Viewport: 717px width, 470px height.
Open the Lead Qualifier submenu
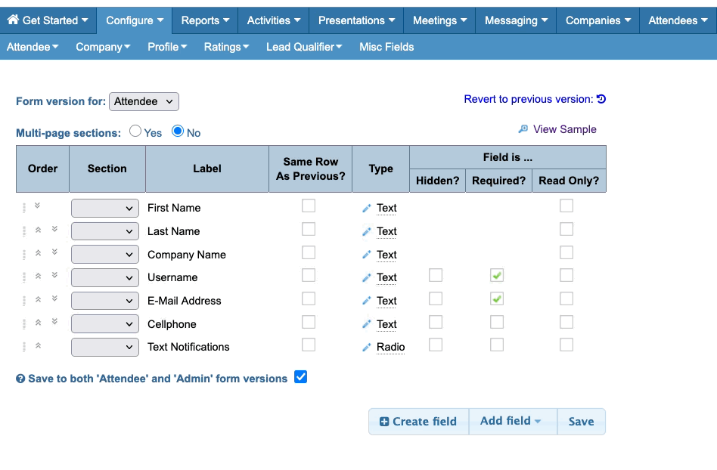304,47
